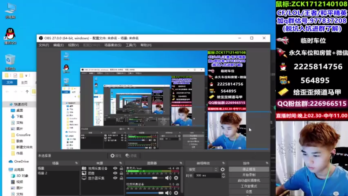Image resolution: width=348 pixels, height=196 pixels.
Task: Increase the 时长 duration spinner
Action: pyautogui.click(x=223, y=174)
